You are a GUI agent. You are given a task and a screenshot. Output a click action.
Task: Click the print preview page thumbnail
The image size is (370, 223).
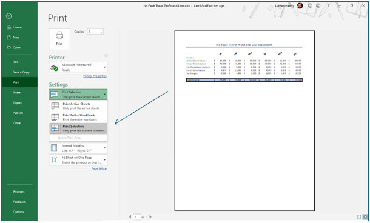244,121
